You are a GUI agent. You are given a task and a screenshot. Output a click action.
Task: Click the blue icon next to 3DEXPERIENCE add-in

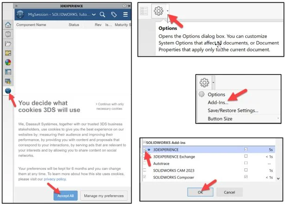(149, 149)
